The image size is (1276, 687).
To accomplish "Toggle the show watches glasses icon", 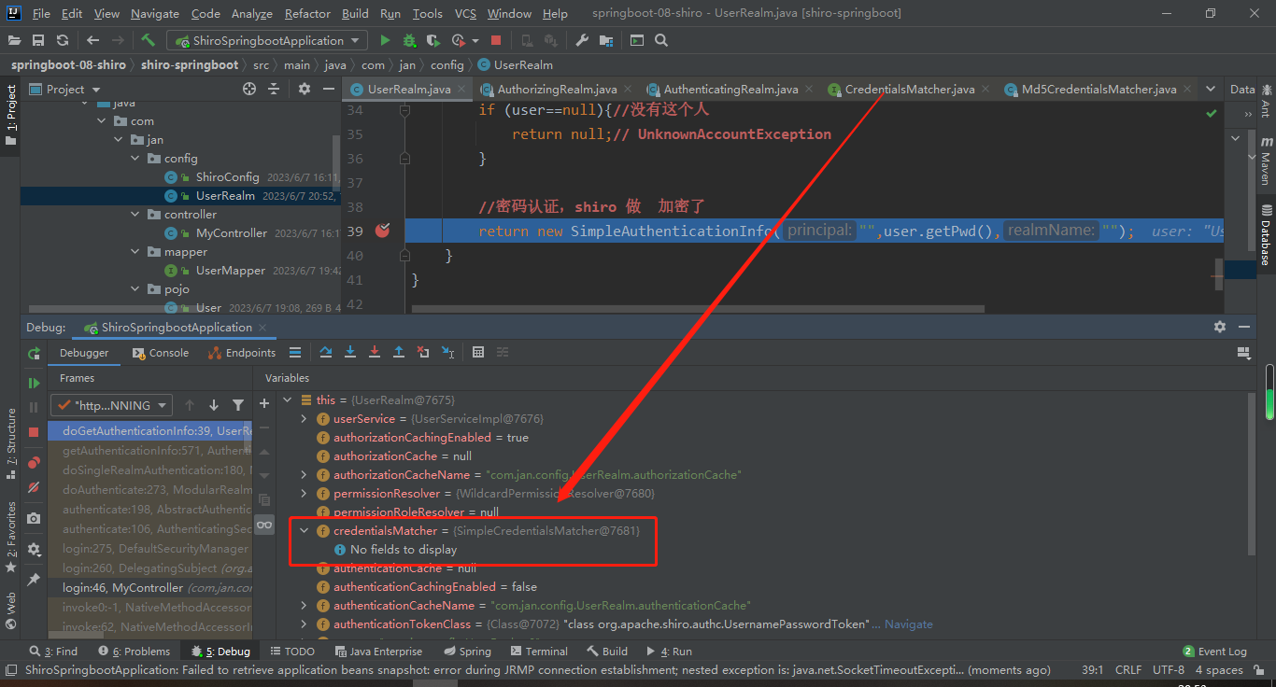I will (x=264, y=524).
